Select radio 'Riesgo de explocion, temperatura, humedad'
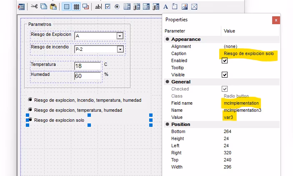Image resolution: width=293 pixels, height=176 pixels. [30, 110]
